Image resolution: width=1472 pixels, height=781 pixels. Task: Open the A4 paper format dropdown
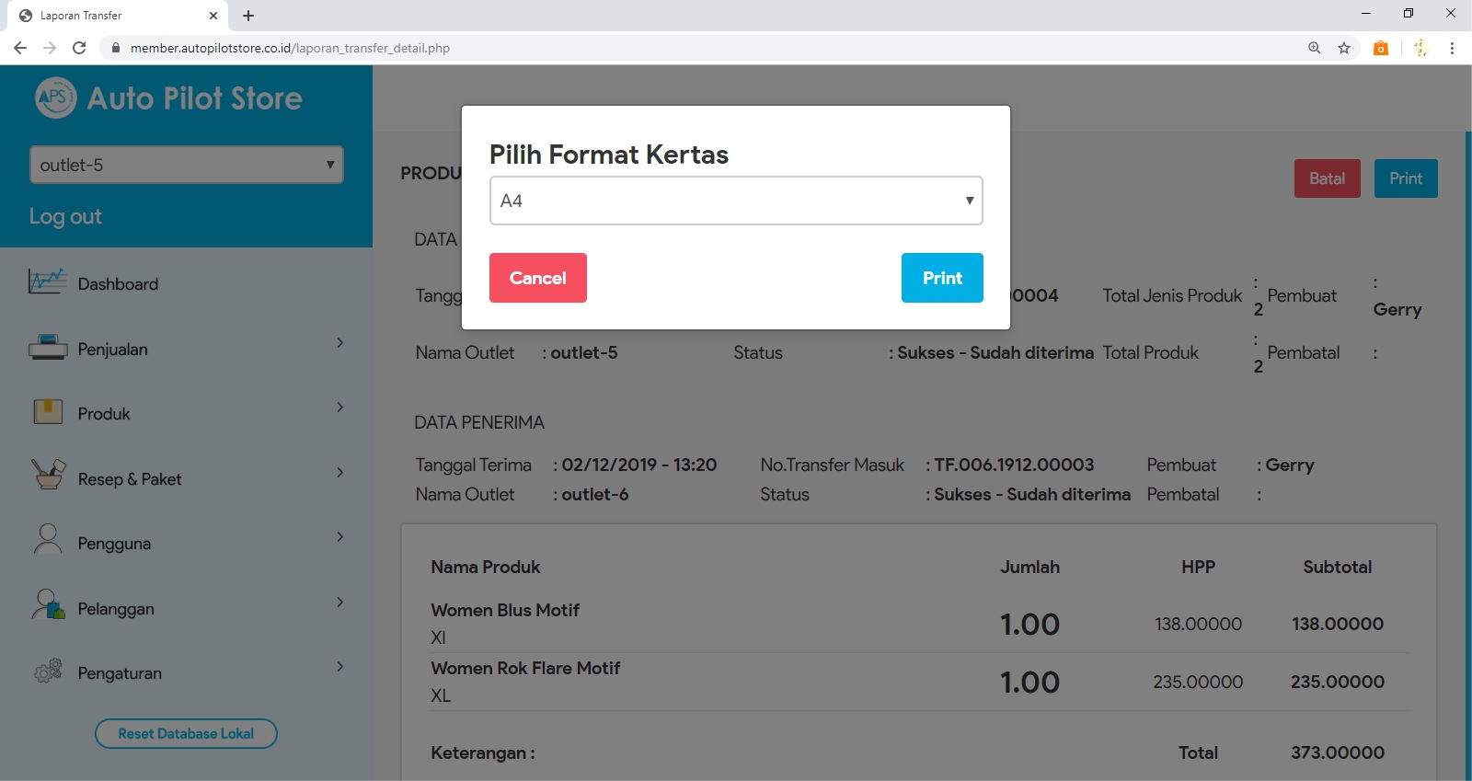tap(735, 201)
